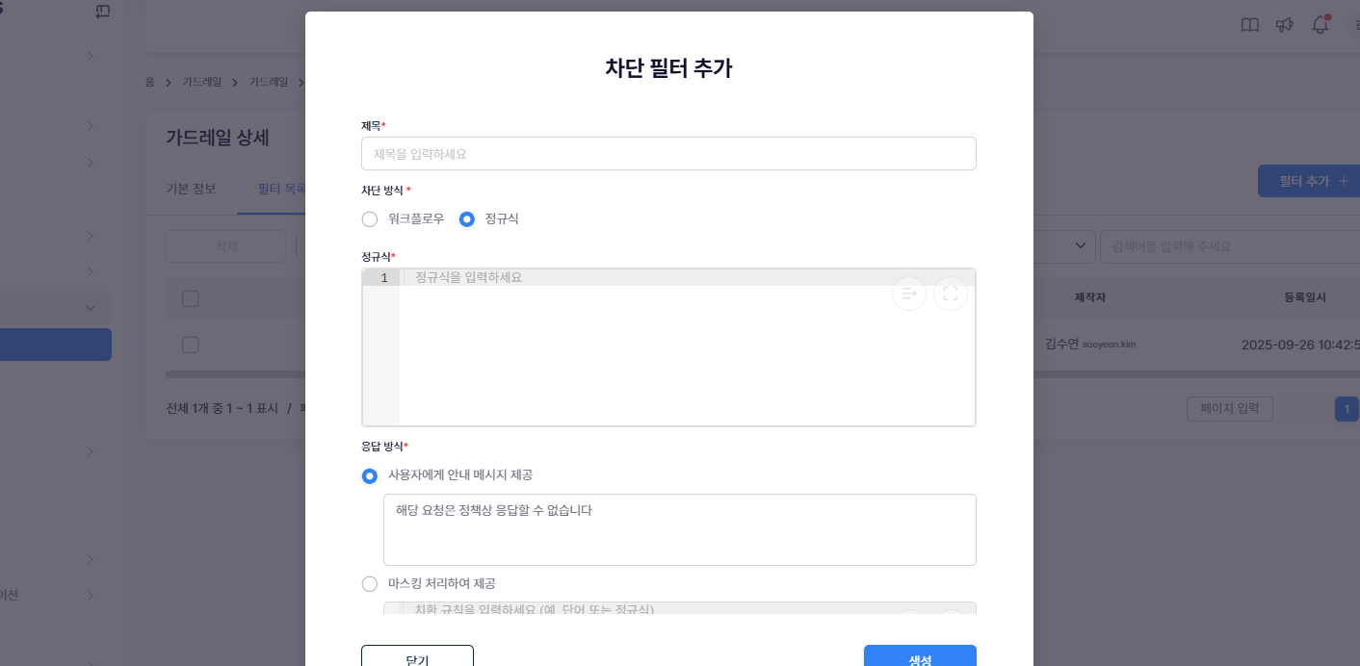The width and height of the screenshot is (1360, 666).
Task: Click the sidebar collapse icon at top left
Action: 103,12
